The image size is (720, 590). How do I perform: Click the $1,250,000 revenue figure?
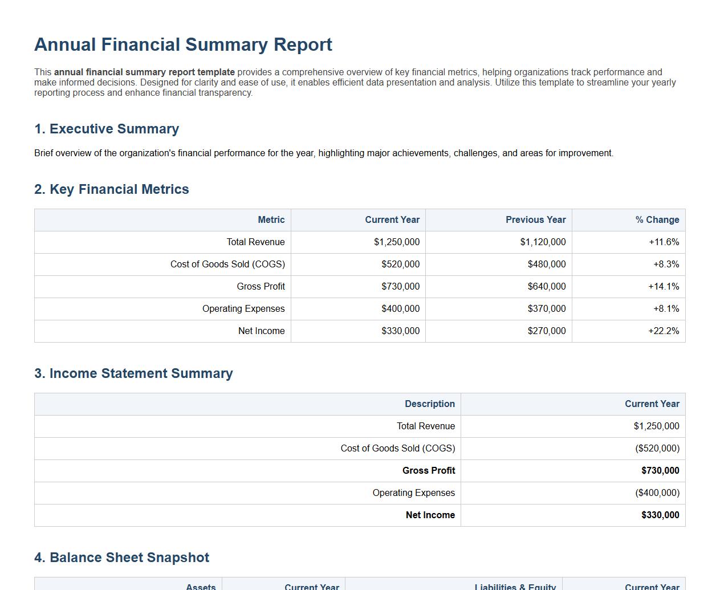(x=656, y=426)
